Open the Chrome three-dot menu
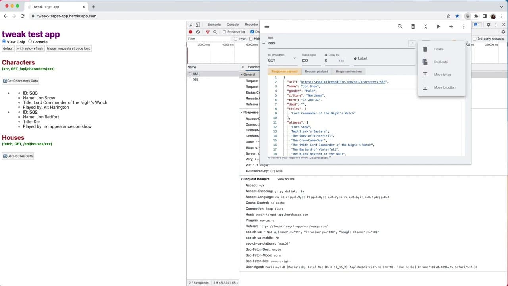The width and height of the screenshot is (508, 286). 502,16
